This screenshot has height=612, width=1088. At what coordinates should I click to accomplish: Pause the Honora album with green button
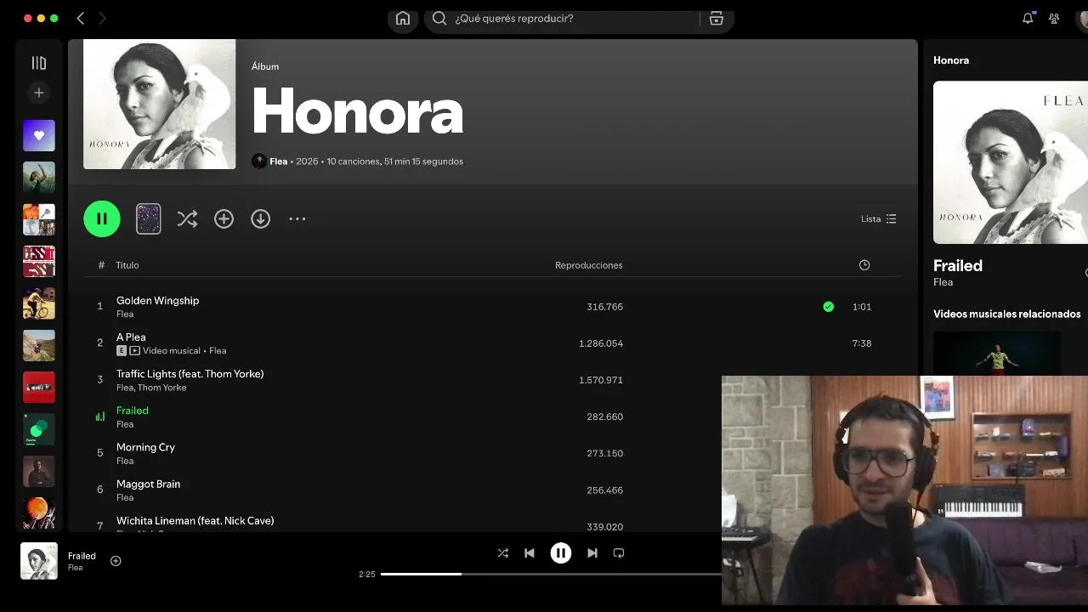coord(102,218)
